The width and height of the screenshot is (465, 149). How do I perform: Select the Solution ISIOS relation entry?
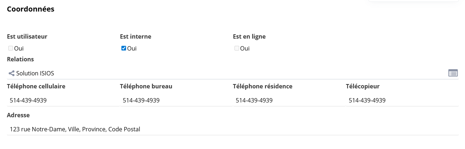pyautogui.click(x=35, y=73)
